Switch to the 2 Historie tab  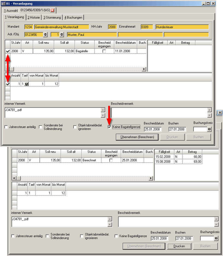(x=34, y=18)
